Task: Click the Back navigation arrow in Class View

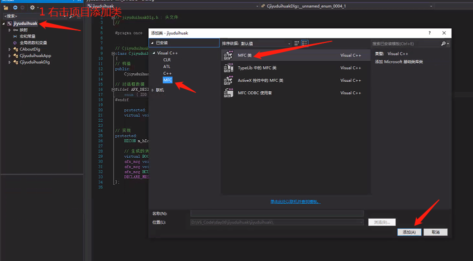Action: click(x=15, y=7)
